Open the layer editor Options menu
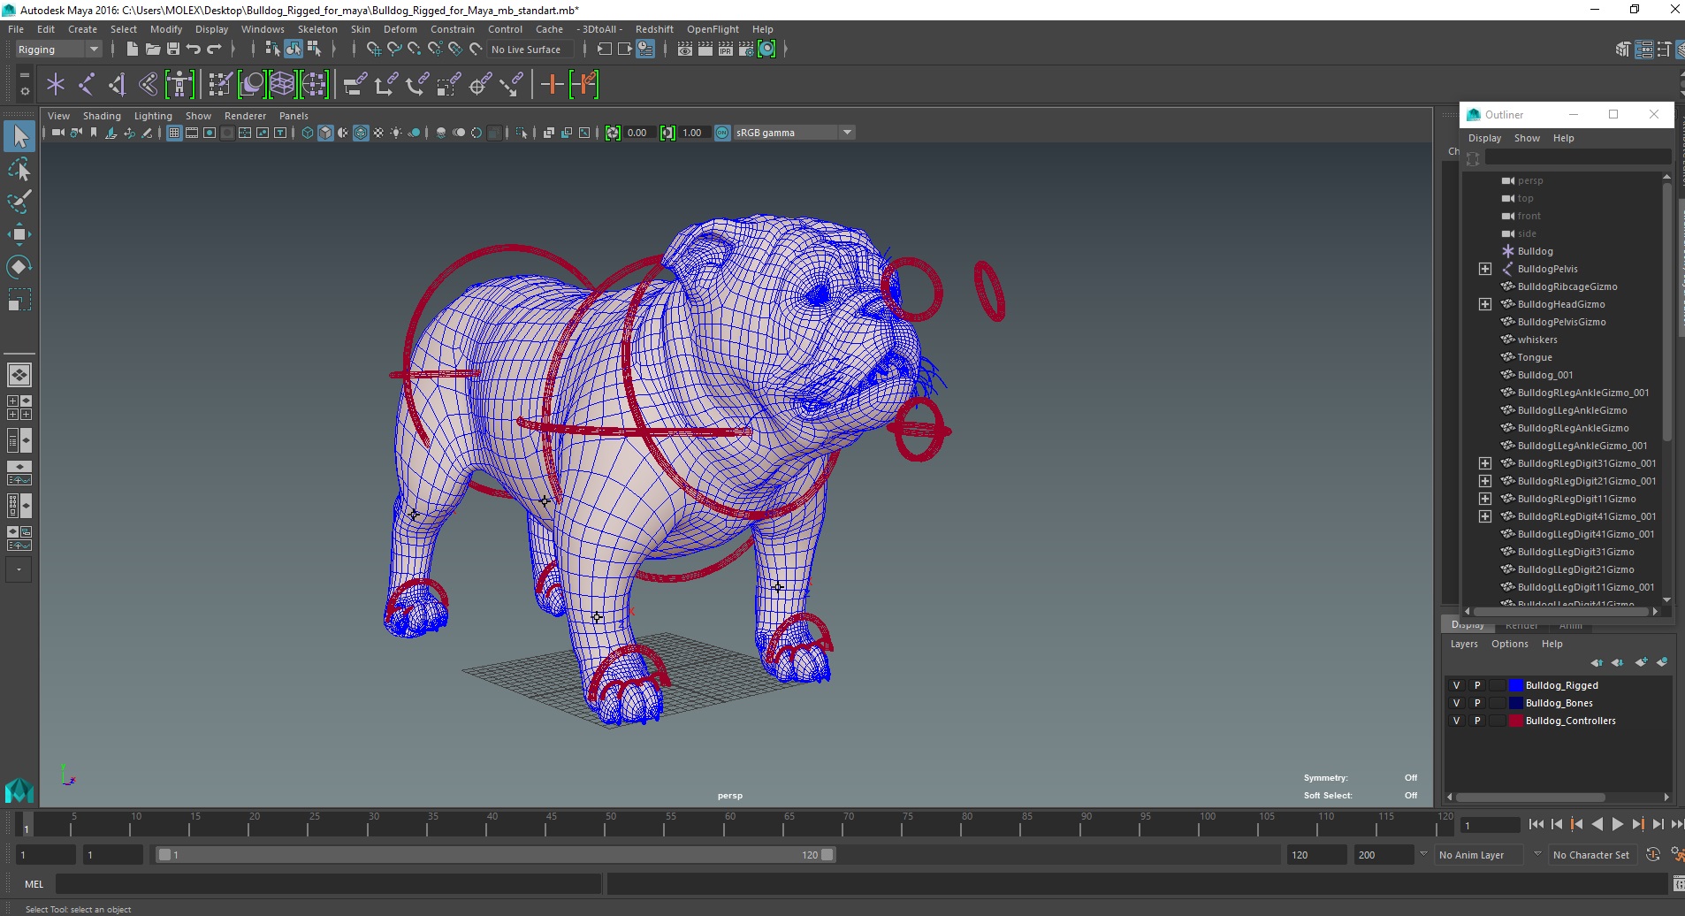Viewport: 1685px width, 916px height. 1509,644
